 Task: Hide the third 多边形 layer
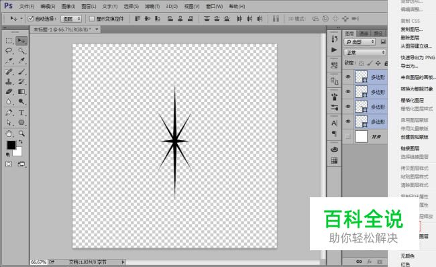click(x=347, y=107)
